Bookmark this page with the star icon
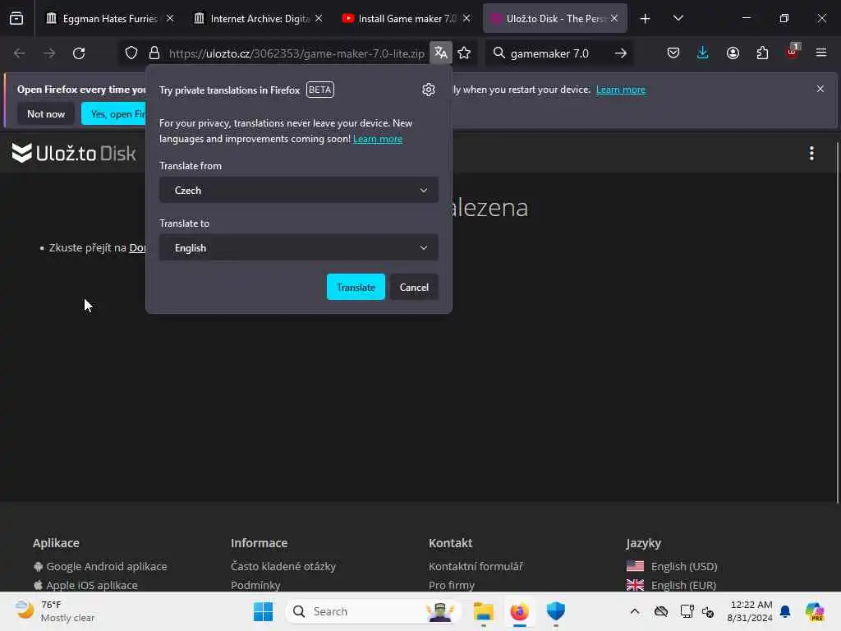841x631 pixels. pos(465,53)
